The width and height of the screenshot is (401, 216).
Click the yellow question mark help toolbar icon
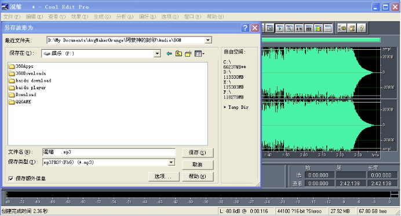362,28
